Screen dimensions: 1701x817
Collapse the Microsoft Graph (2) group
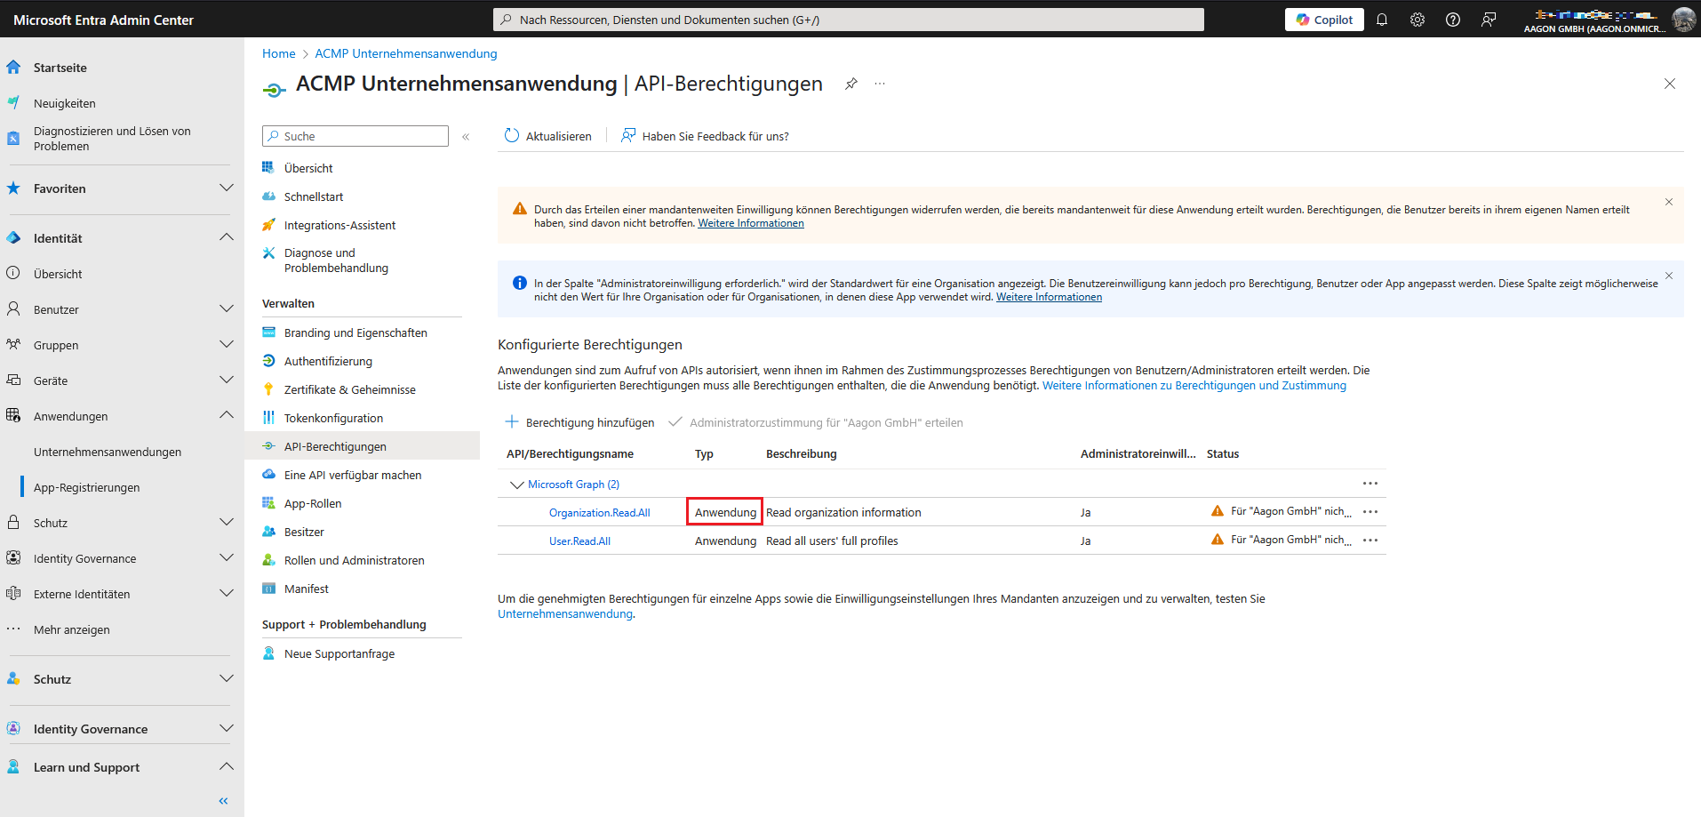[517, 484]
